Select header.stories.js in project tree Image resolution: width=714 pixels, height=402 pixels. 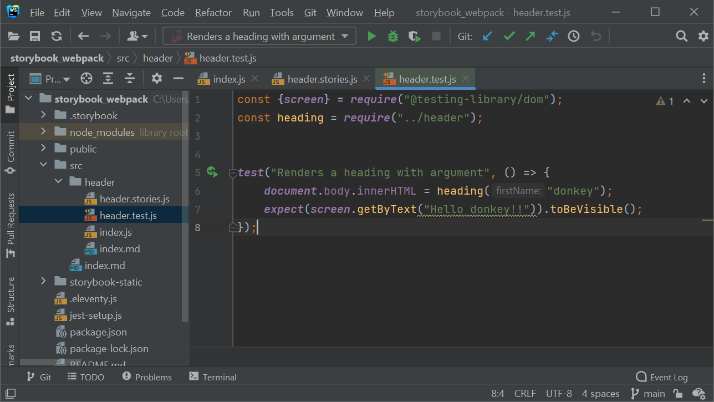[x=134, y=199]
